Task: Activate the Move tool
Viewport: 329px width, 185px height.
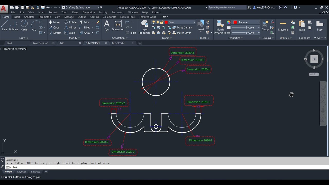Action: click(x=54, y=22)
